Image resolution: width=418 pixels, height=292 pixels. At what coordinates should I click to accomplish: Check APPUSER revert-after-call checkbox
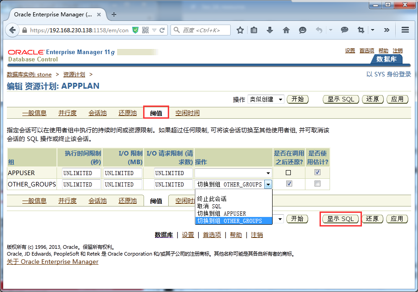(288, 172)
